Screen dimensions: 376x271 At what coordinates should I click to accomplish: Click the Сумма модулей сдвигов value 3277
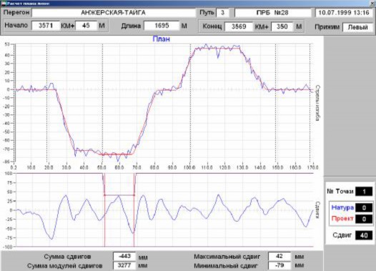124,265
